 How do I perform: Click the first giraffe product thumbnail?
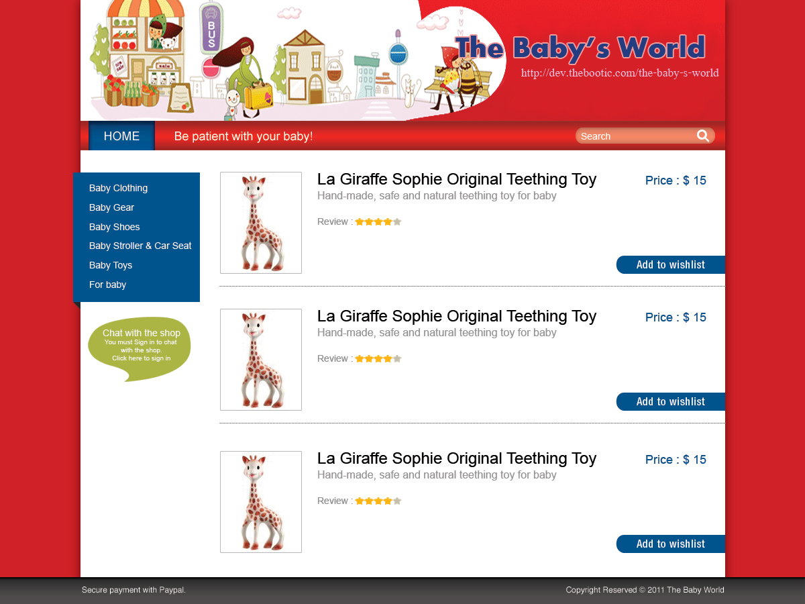pyautogui.click(x=261, y=223)
